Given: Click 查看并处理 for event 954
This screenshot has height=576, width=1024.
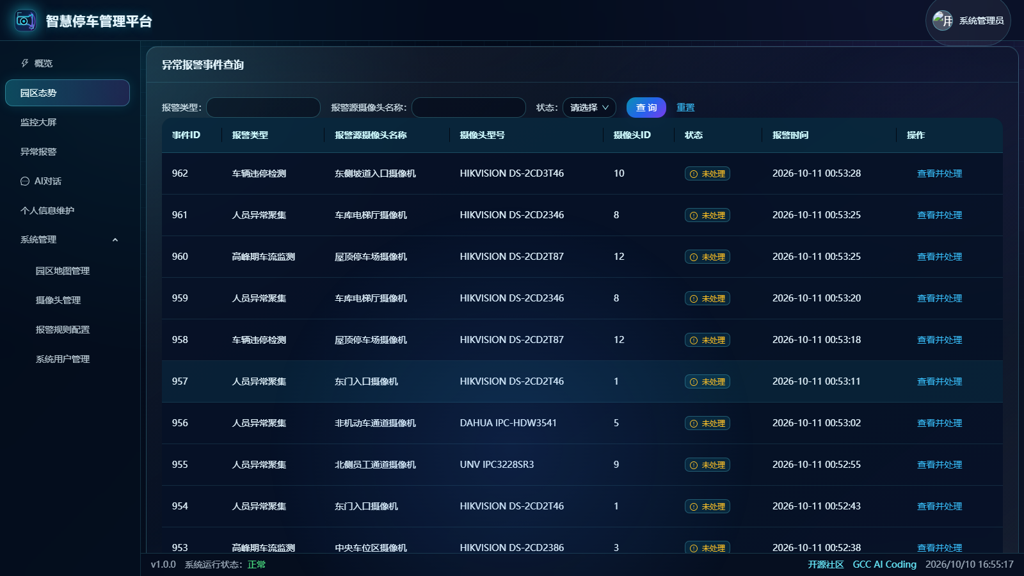Looking at the screenshot, I should coord(940,506).
